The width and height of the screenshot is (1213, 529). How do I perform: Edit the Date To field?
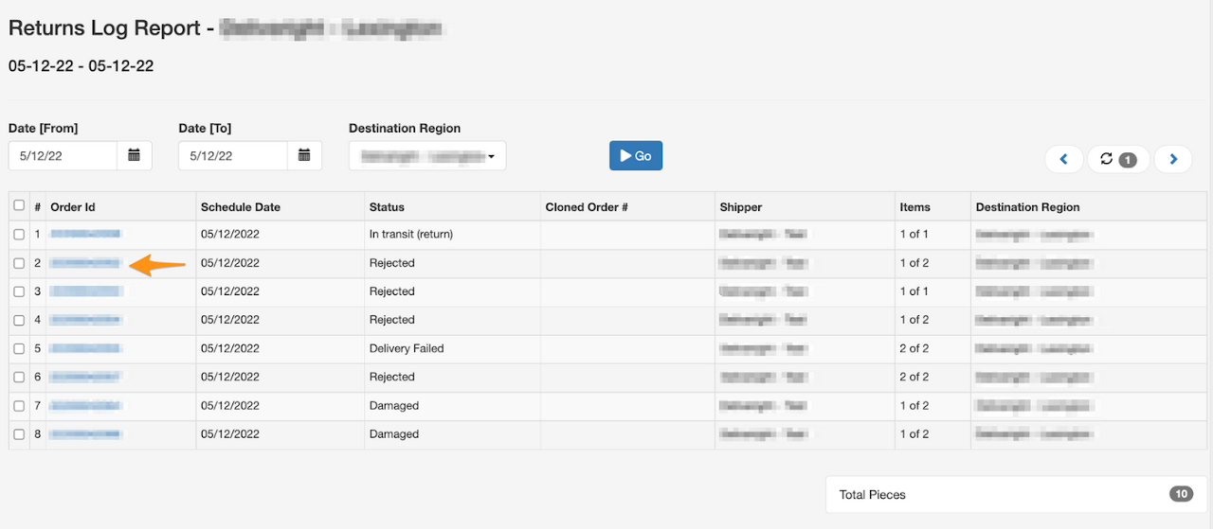pos(233,156)
